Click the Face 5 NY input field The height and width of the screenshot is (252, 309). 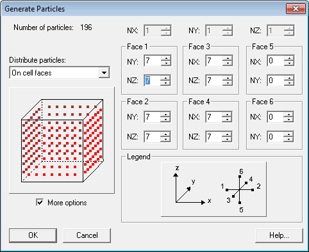pyautogui.click(x=276, y=81)
